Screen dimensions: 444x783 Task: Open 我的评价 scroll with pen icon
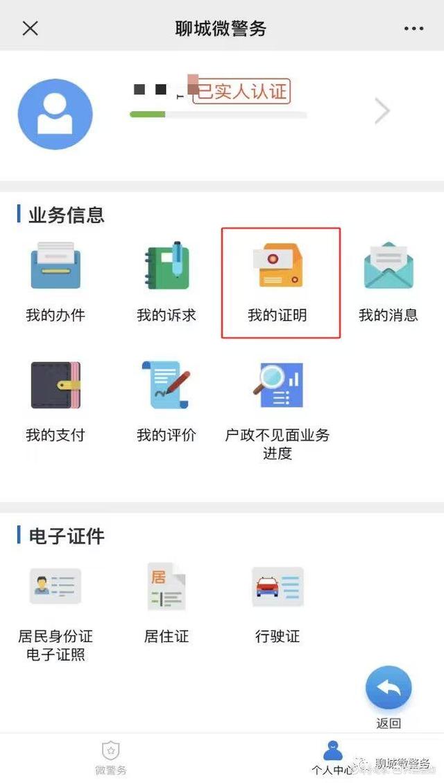pos(166,386)
